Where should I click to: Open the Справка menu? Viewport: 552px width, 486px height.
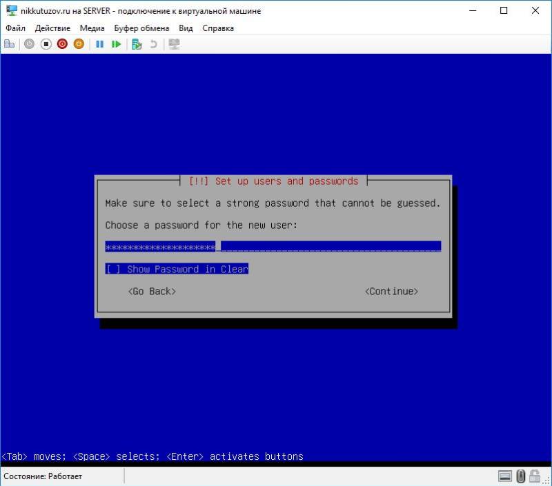(x=217, y=28)
